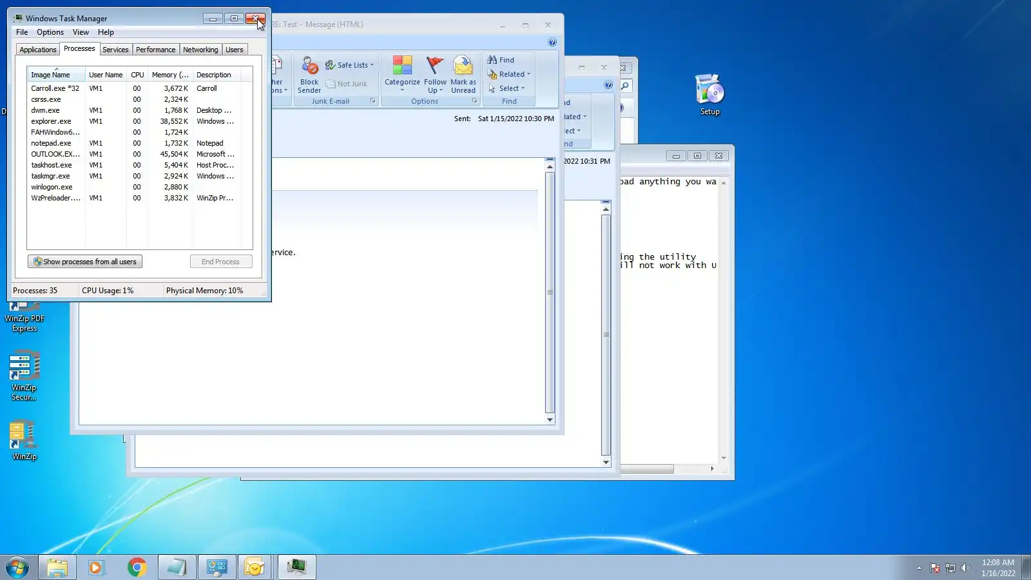Open the Control Panel taskbar button
Image resolution: width=1031 pixels, height=580 pixels.
(x=217, y=568)
